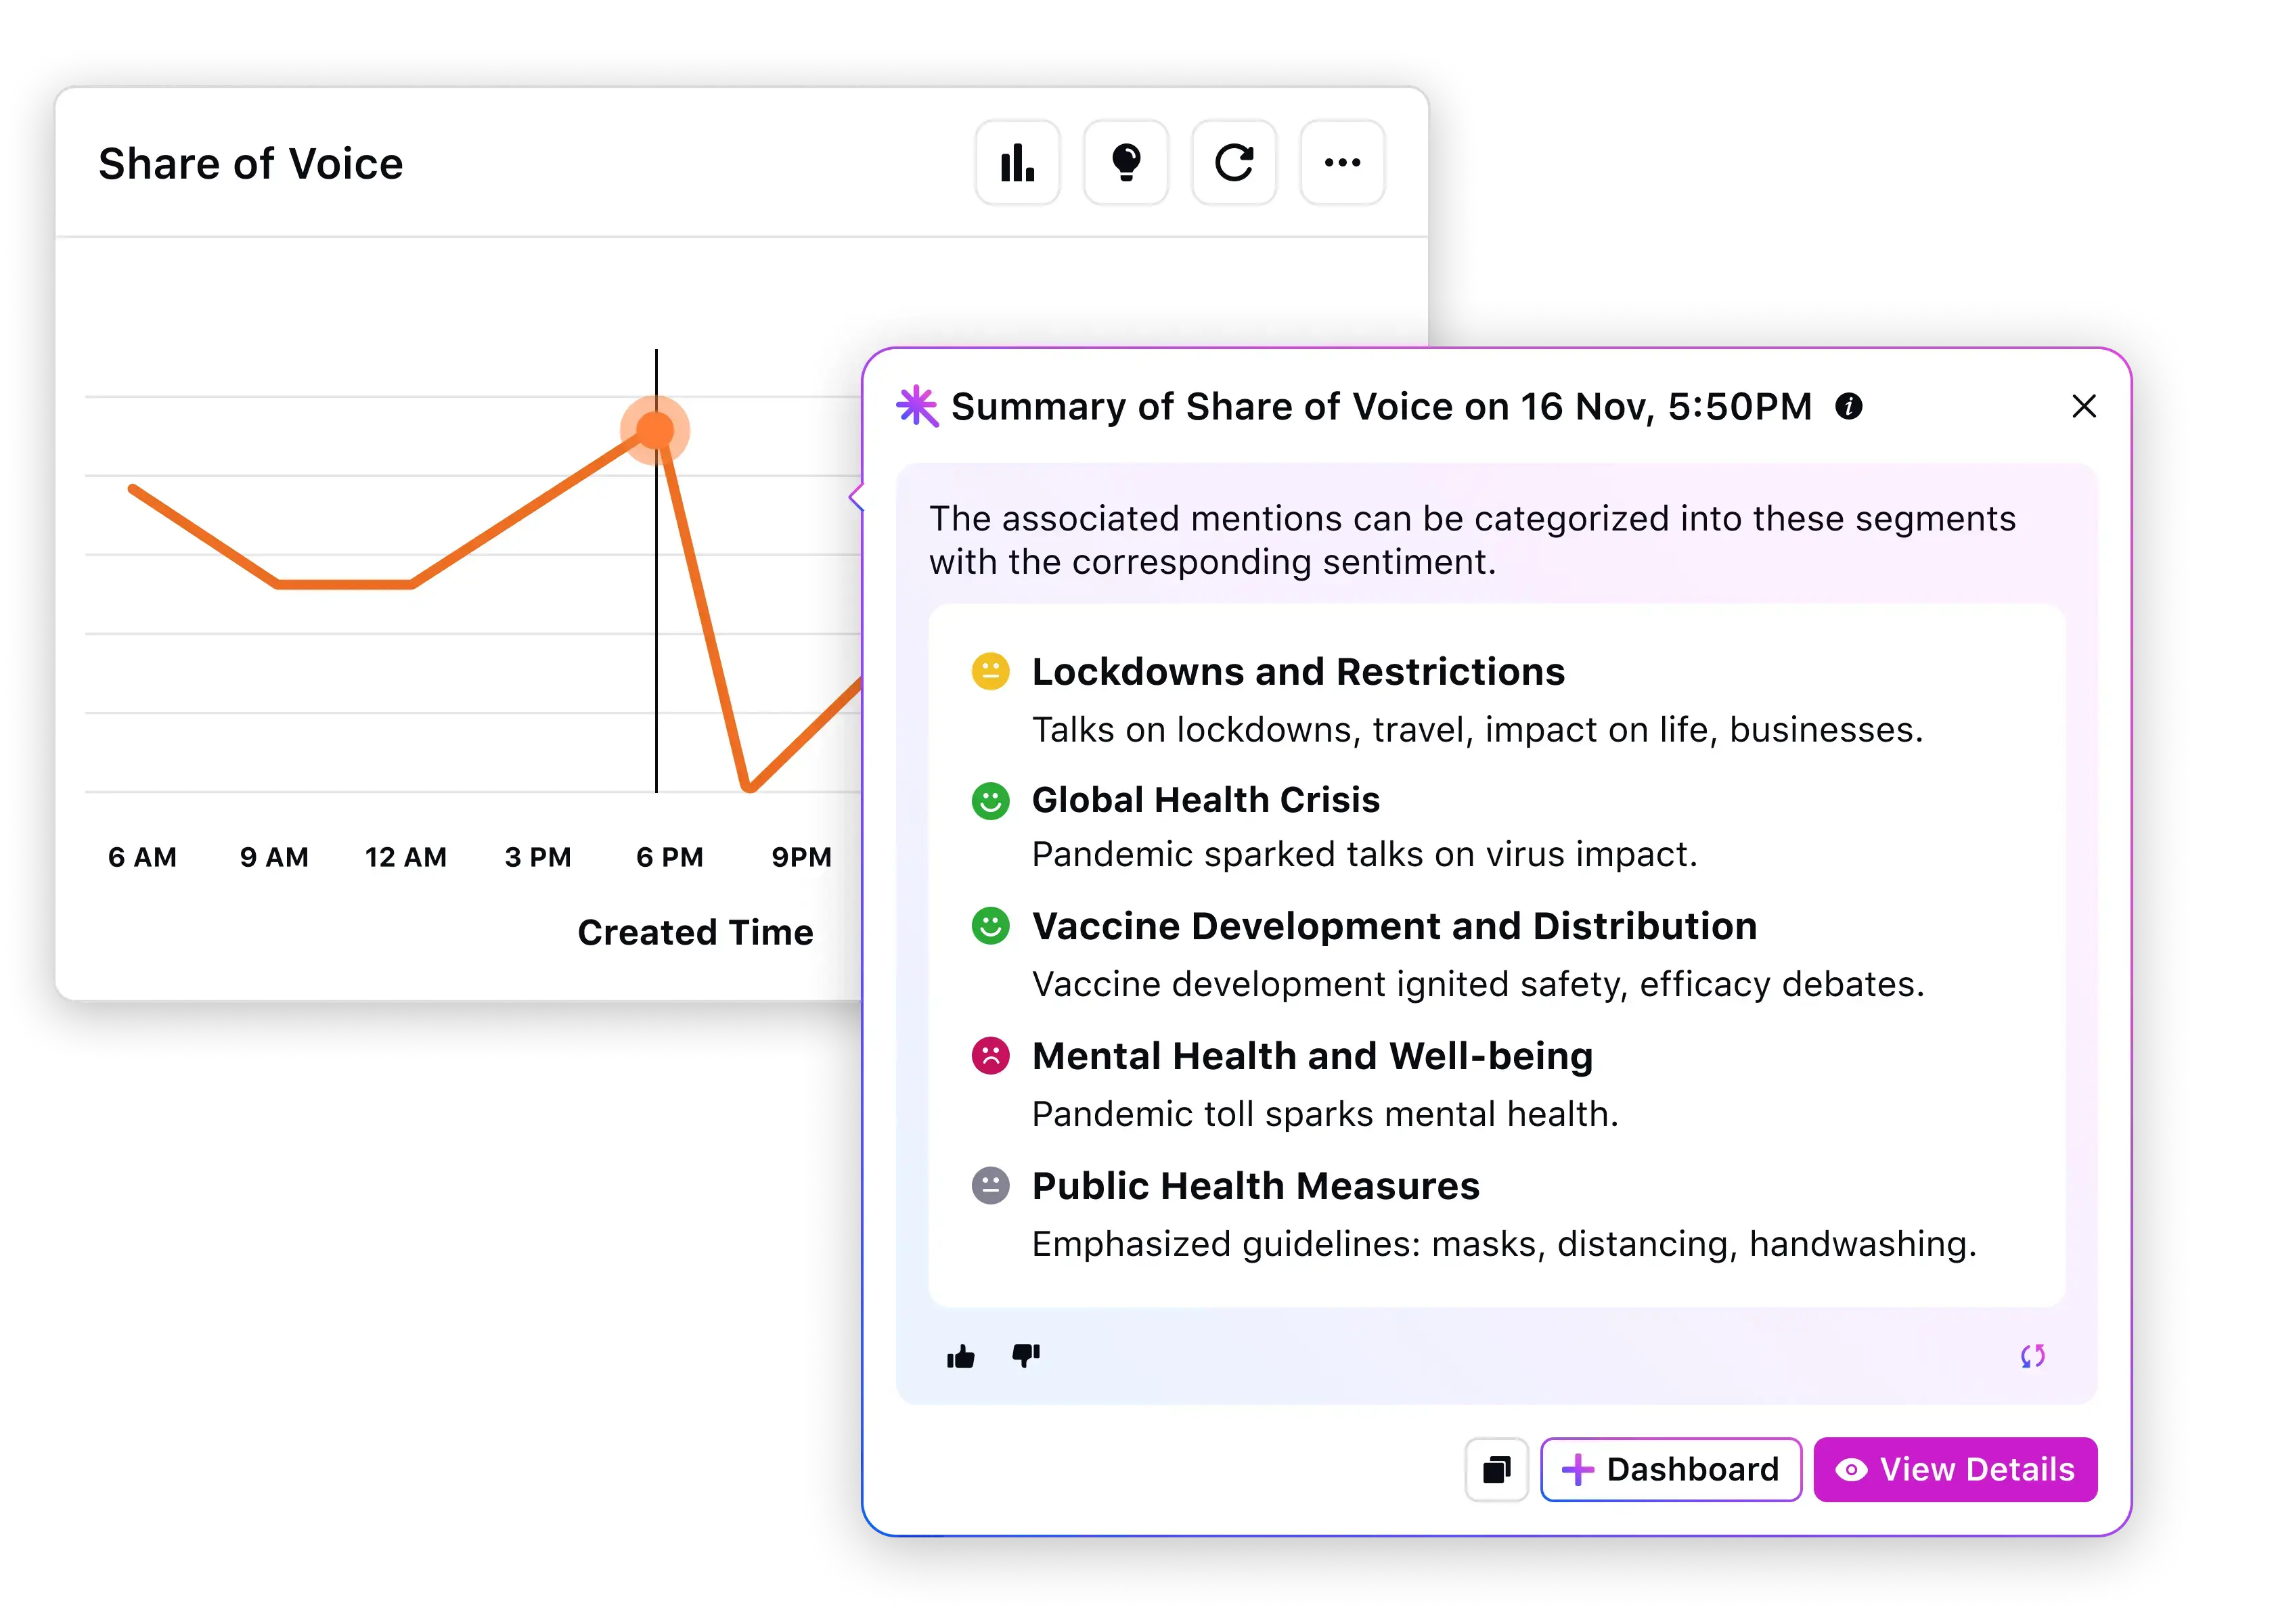
Task: Click the 12 AM axis label
Action: click(405, 857)
